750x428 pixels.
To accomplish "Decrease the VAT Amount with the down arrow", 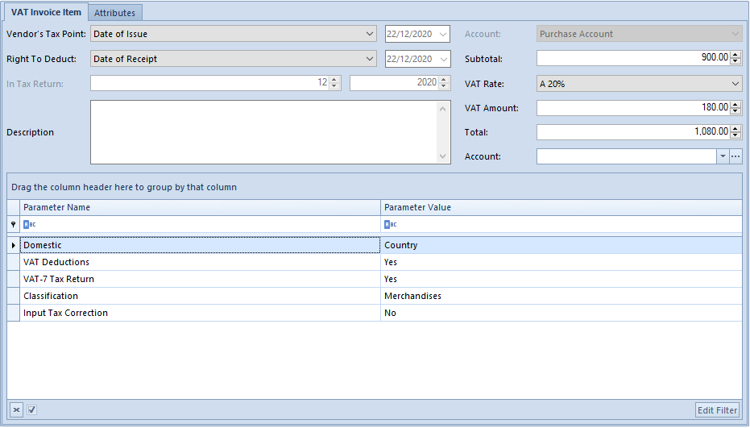I will 735,111.
